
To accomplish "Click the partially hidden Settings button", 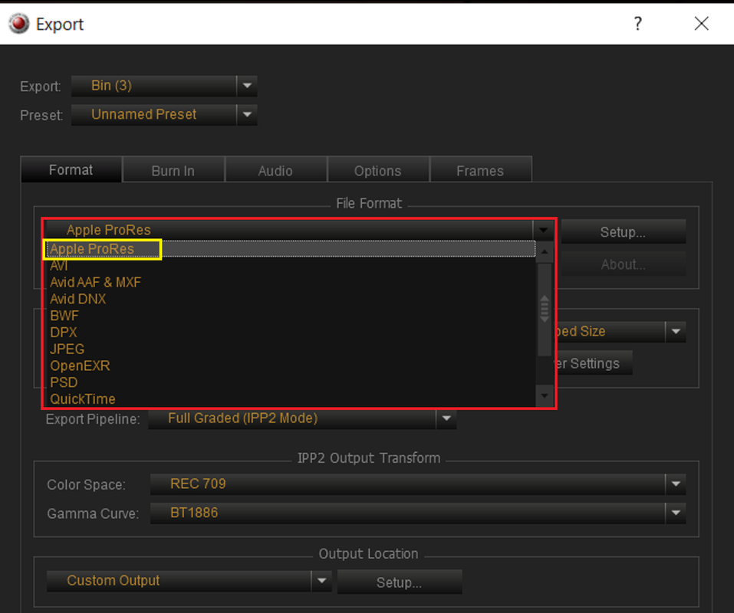I will click(x=594, y=363).
